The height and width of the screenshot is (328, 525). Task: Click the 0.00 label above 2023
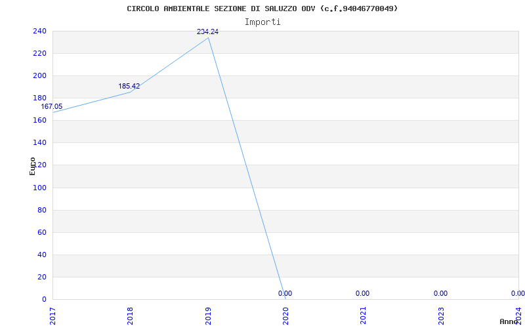[x=440, y=293]
